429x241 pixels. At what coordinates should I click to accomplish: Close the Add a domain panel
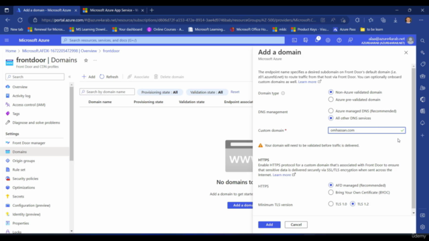tap(406, 52)
